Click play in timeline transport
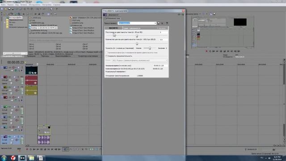The width and height of the screenshot is (286, 161). pos(38,149)
